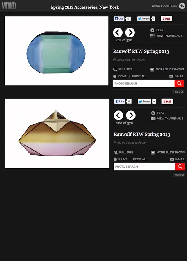Viewport: 187px width, 261px height.
Task: Open Full Size view for blue clutch
Action: click(123, 69)
